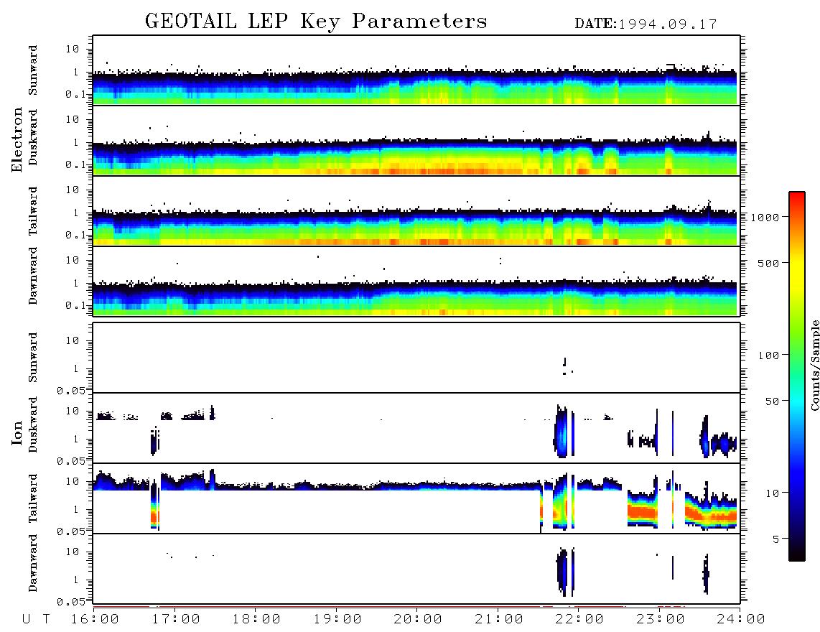
Task: Click the Ion Duskward spectrogram panel
Action: [416, 428]
